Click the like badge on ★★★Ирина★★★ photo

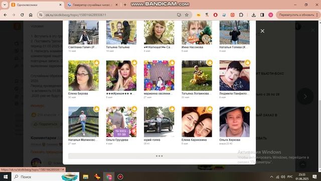[x=134, y=62]
